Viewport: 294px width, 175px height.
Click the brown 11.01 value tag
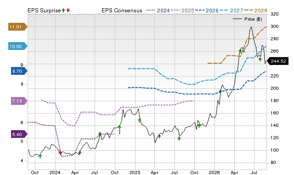coord(17,27)
